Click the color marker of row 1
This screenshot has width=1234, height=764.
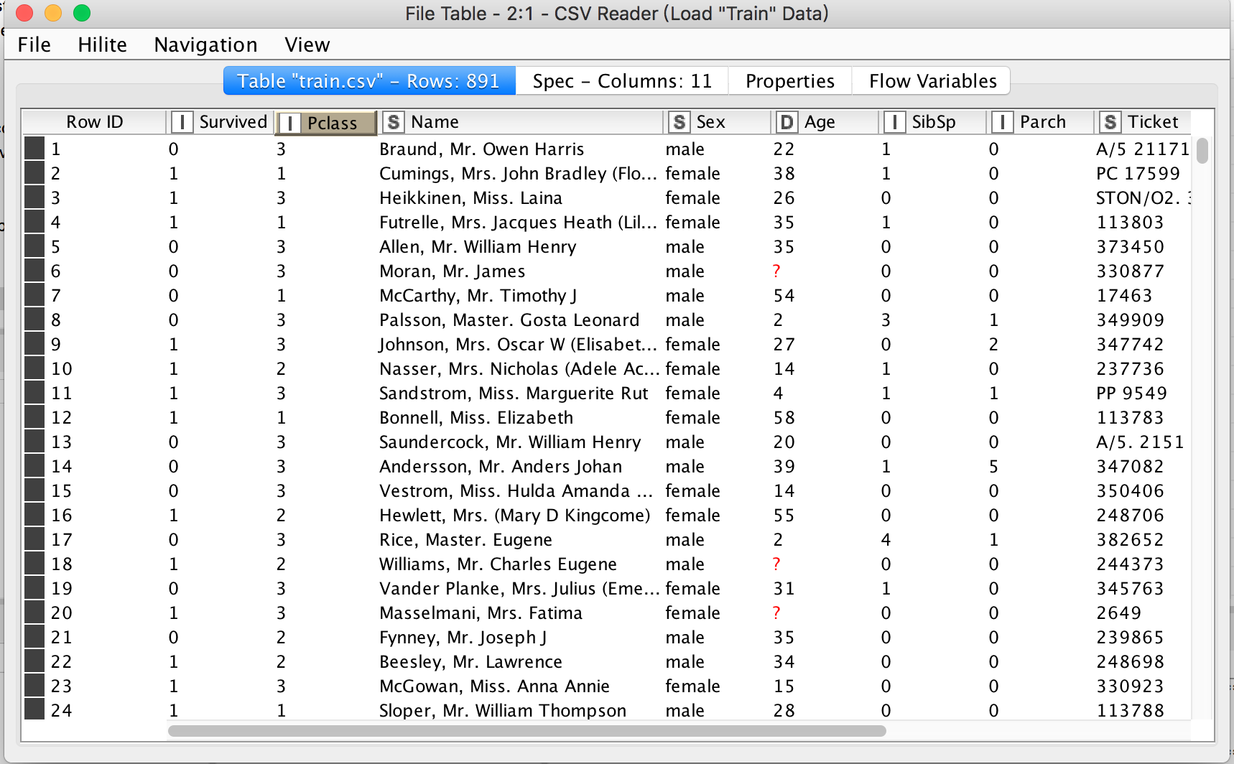pyautogui.click(x=34, y=149)
